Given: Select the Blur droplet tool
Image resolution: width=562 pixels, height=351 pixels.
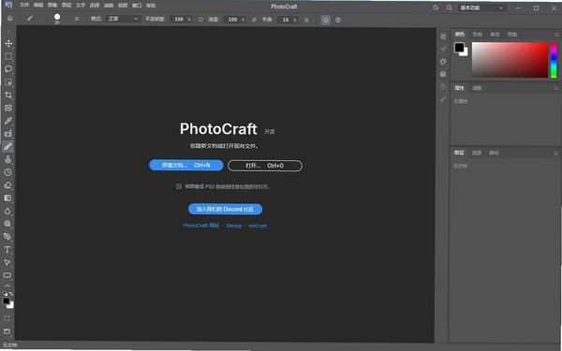Looking at the screenshot, I should click(7, 211).
